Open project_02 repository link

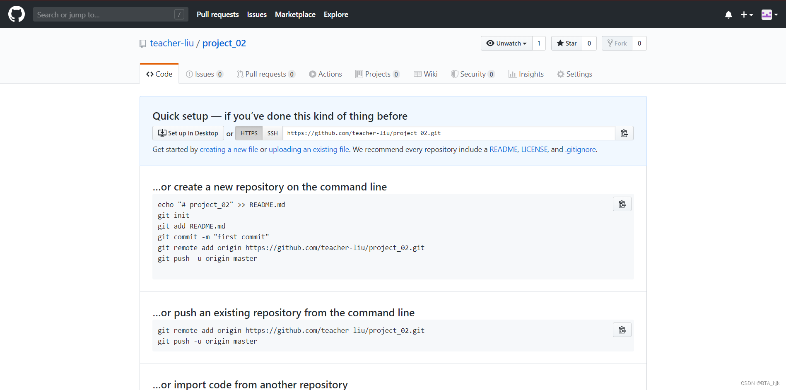tap(224, 43)
